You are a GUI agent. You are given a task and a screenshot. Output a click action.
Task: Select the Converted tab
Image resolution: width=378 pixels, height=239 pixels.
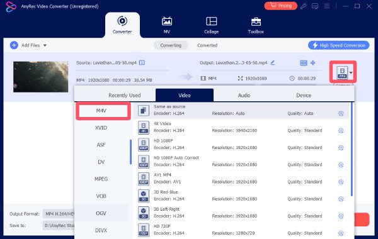point(207,45)
